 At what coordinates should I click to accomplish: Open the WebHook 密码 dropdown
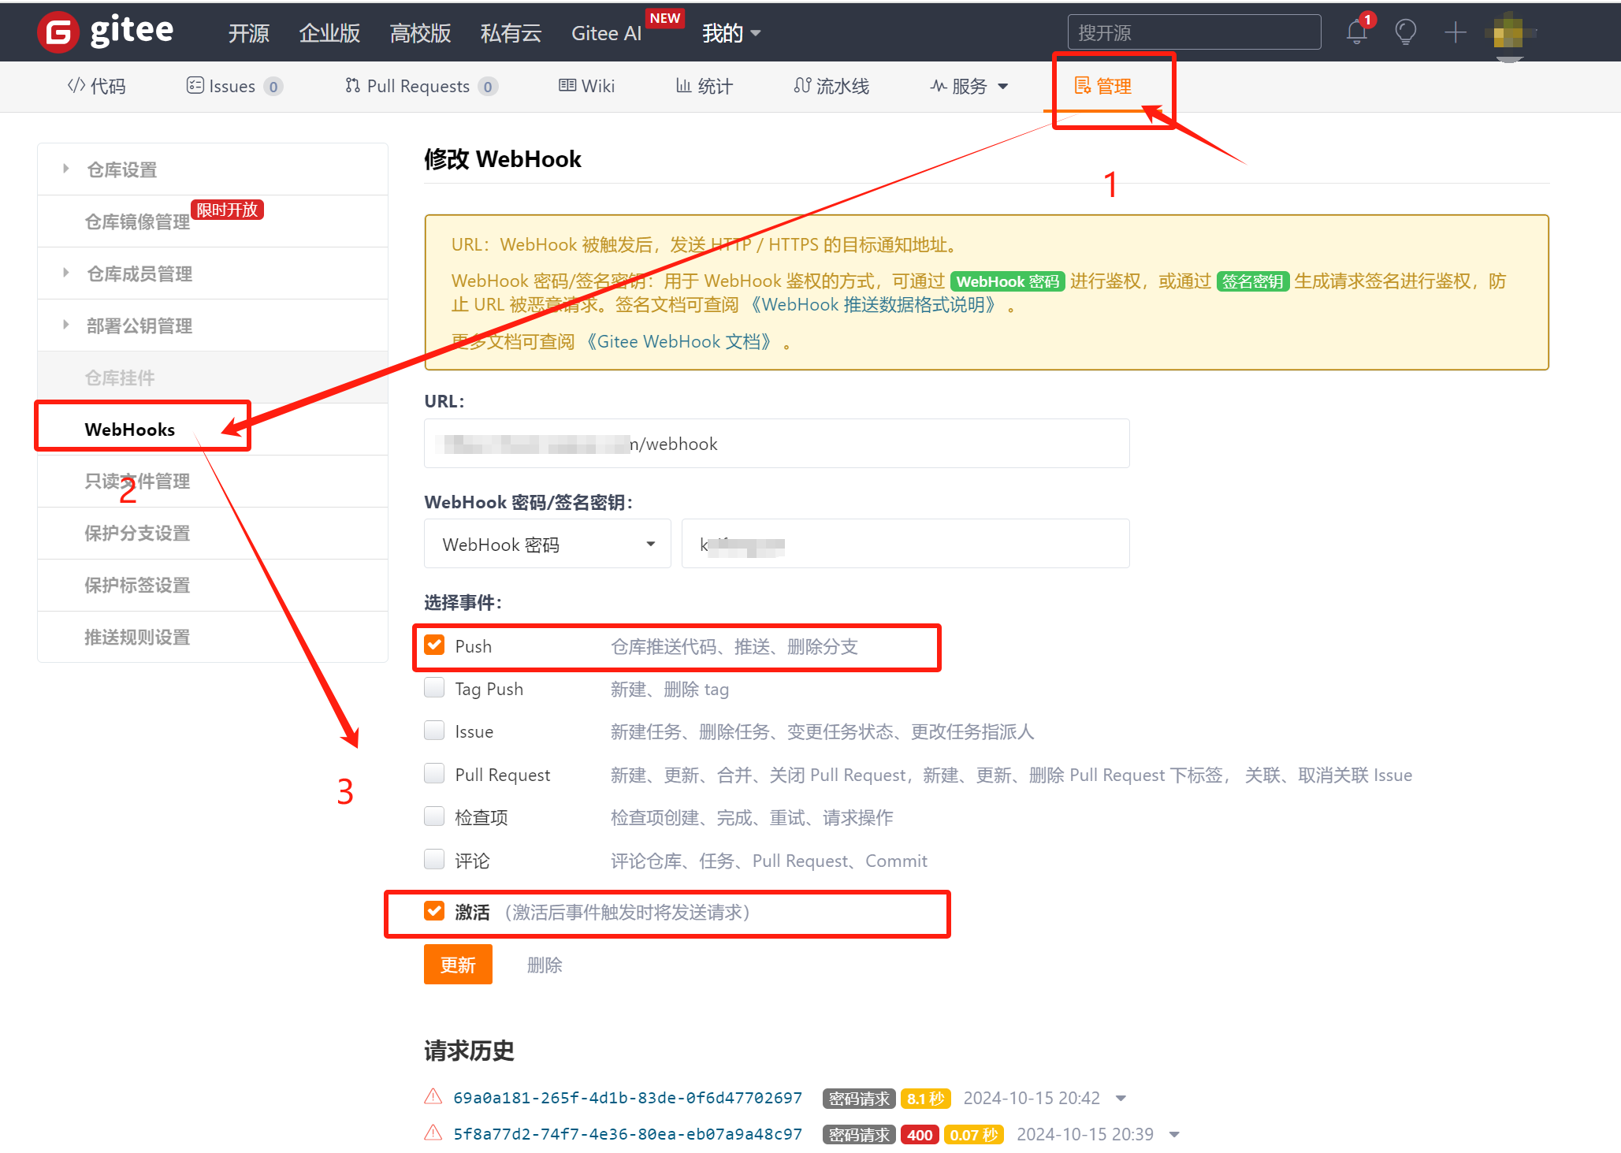tap(547, 544)
